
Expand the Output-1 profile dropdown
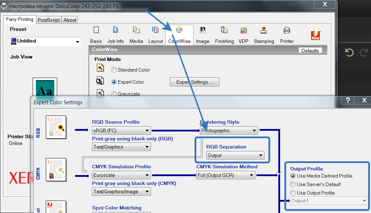329,201
